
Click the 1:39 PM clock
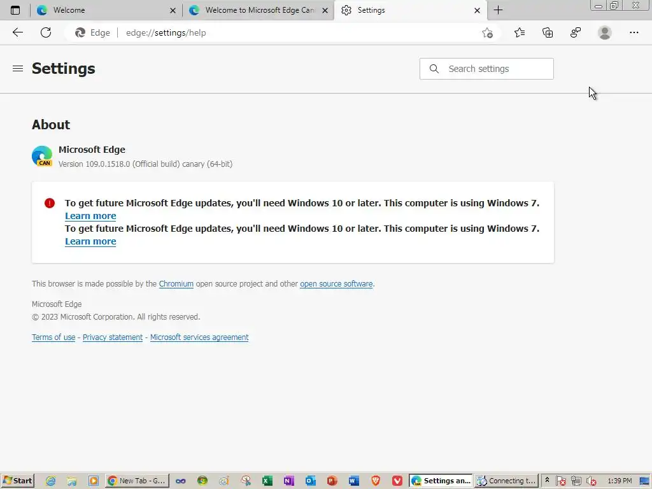[x=620, y=481]
